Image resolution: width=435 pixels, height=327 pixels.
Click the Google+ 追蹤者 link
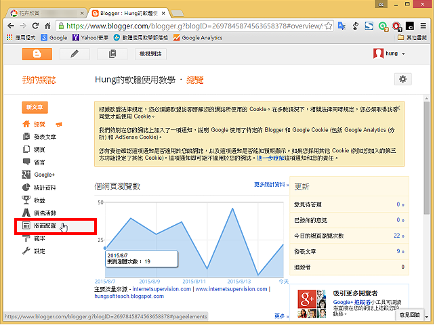pos(352,303)
